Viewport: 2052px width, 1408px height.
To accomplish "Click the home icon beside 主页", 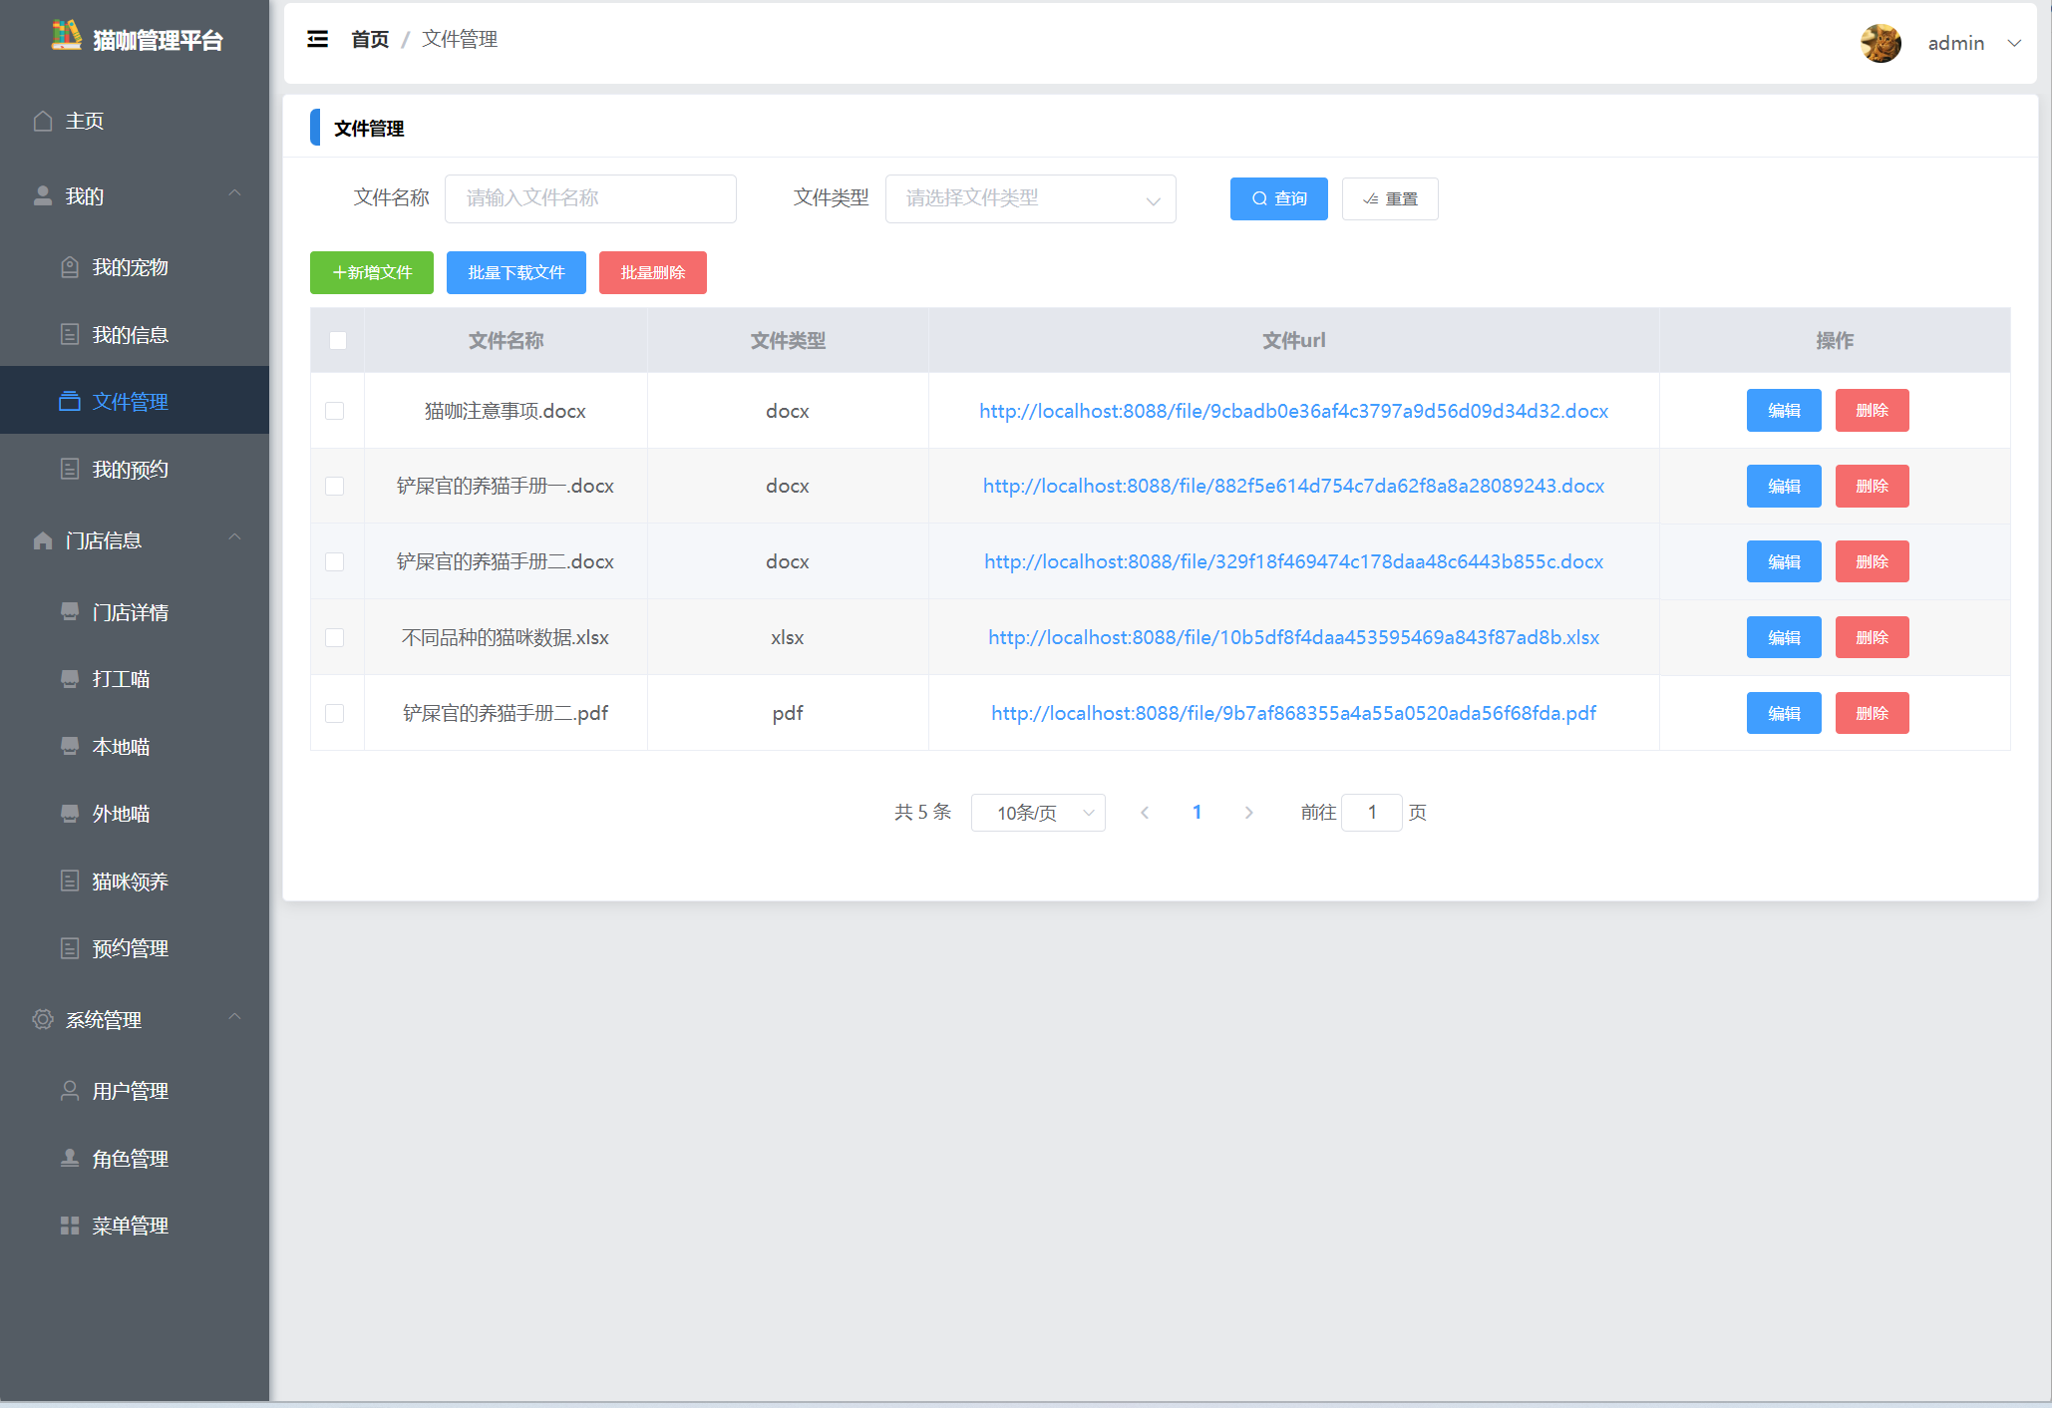I will click(x=43, y=121).
